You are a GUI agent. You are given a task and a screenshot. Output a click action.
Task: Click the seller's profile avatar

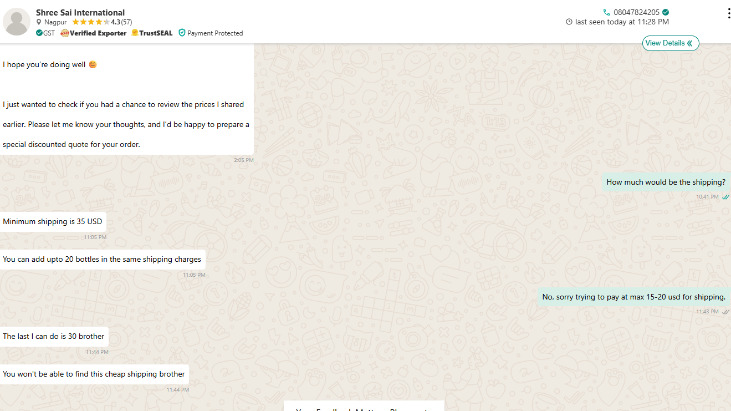[17, 22]
